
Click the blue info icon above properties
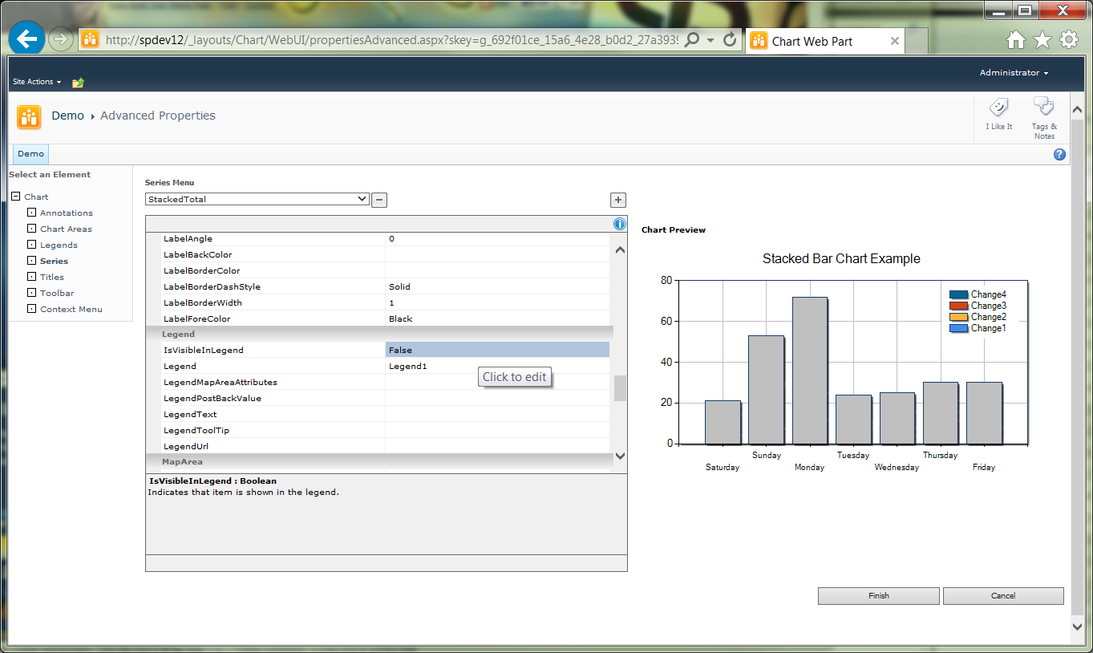click(619, 224)
